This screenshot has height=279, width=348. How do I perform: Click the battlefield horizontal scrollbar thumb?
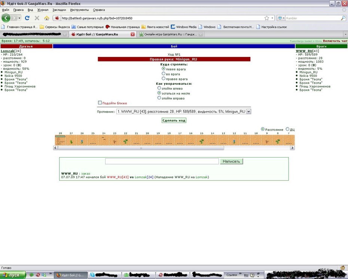(x=141, y=148)
